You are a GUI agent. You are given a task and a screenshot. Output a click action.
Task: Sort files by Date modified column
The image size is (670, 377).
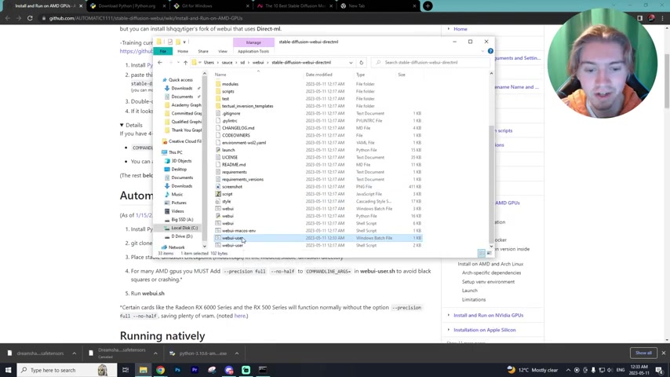pyautogui.click(x=319, y=75)
